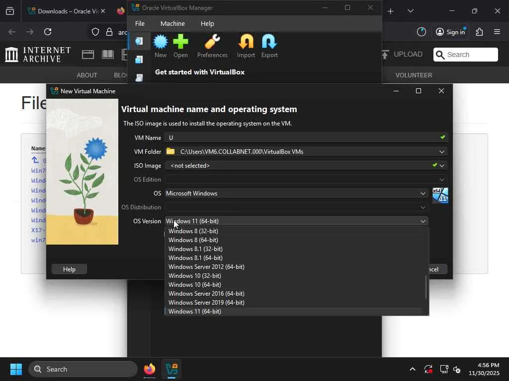The image size is (509, 381).
Task: Open the File menu in VirtualBox Manager
Action: [x=140, y=23]
